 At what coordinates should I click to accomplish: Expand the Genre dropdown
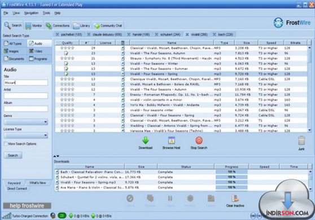tap(26, 122)
